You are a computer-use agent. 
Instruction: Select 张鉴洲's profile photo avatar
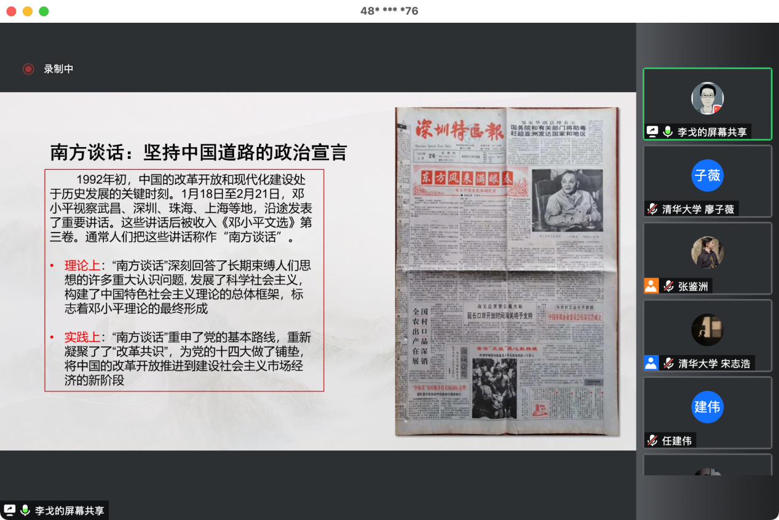[x=707, y=252]
